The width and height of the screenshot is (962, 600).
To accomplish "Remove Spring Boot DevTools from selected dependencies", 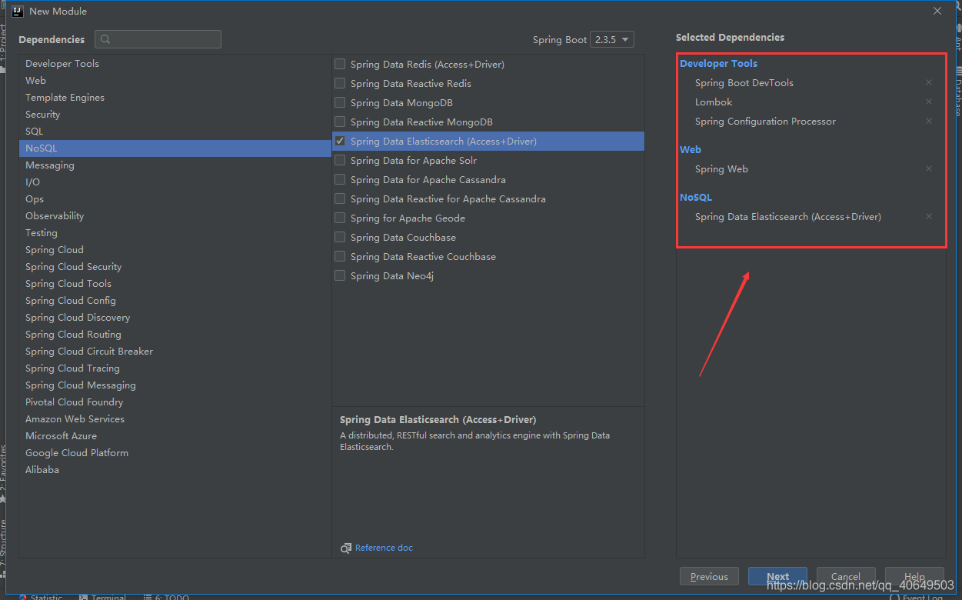I will point(928,82).
